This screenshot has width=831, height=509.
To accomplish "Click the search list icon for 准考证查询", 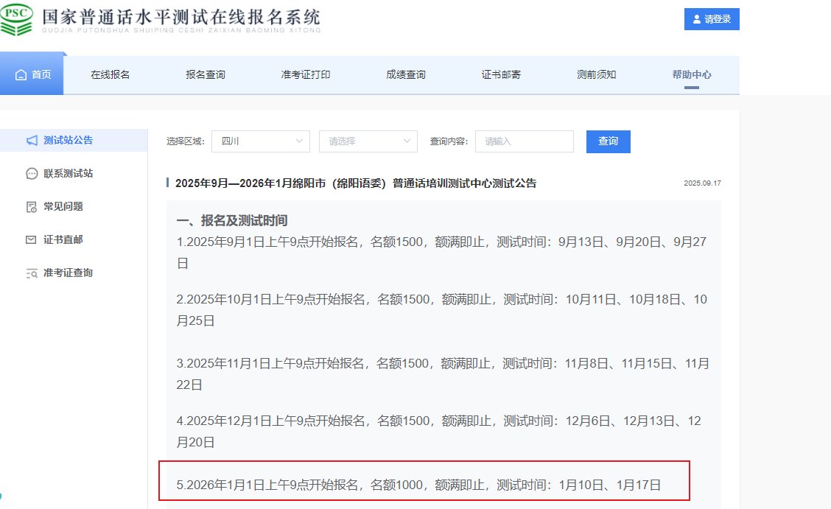I will click(x=32, y=273).
